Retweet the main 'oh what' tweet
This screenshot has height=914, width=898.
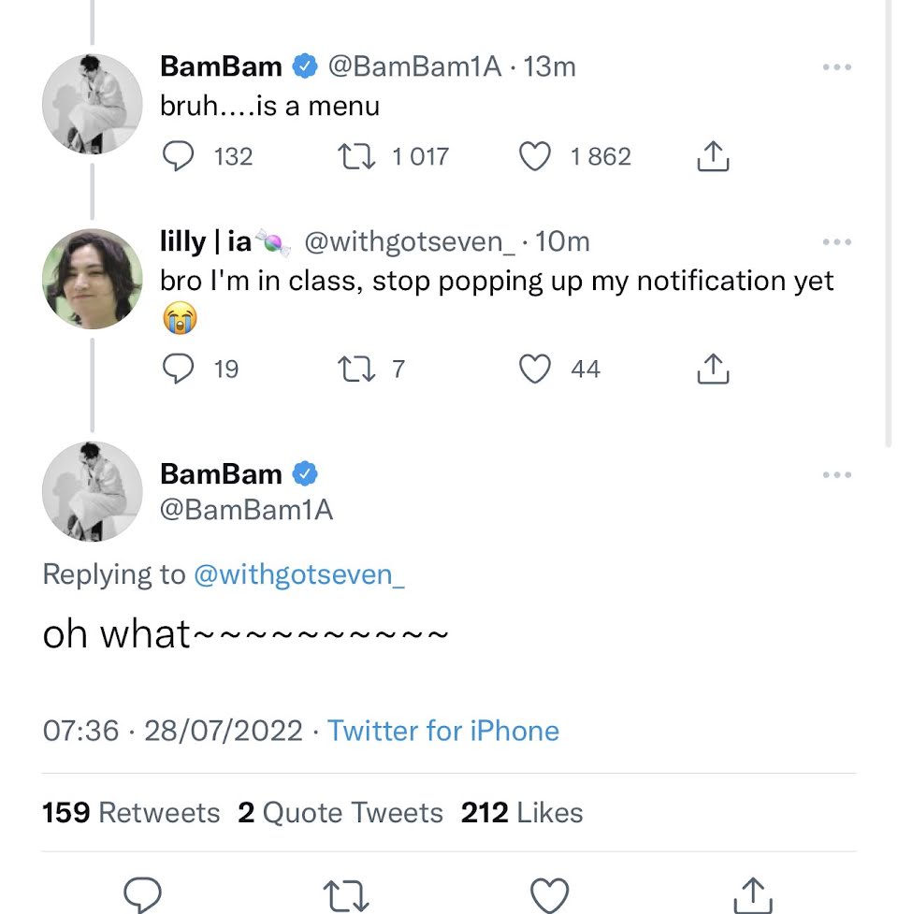345,896
